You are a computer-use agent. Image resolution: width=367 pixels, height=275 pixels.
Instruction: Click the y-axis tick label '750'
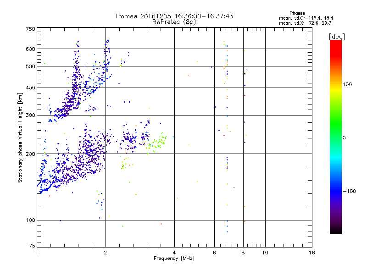coord(30,29)
